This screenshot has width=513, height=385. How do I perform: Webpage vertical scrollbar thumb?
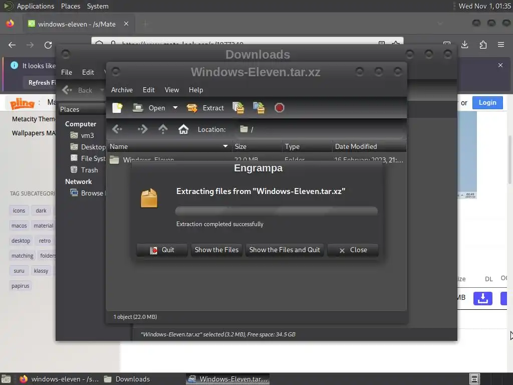click(509, 160)
